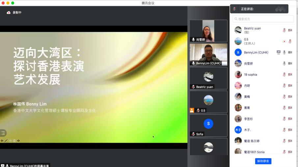The height and width of the screenshot is (167, 298).
Task: Select 黄梅 in the member list
Action: tap(247, 97)
